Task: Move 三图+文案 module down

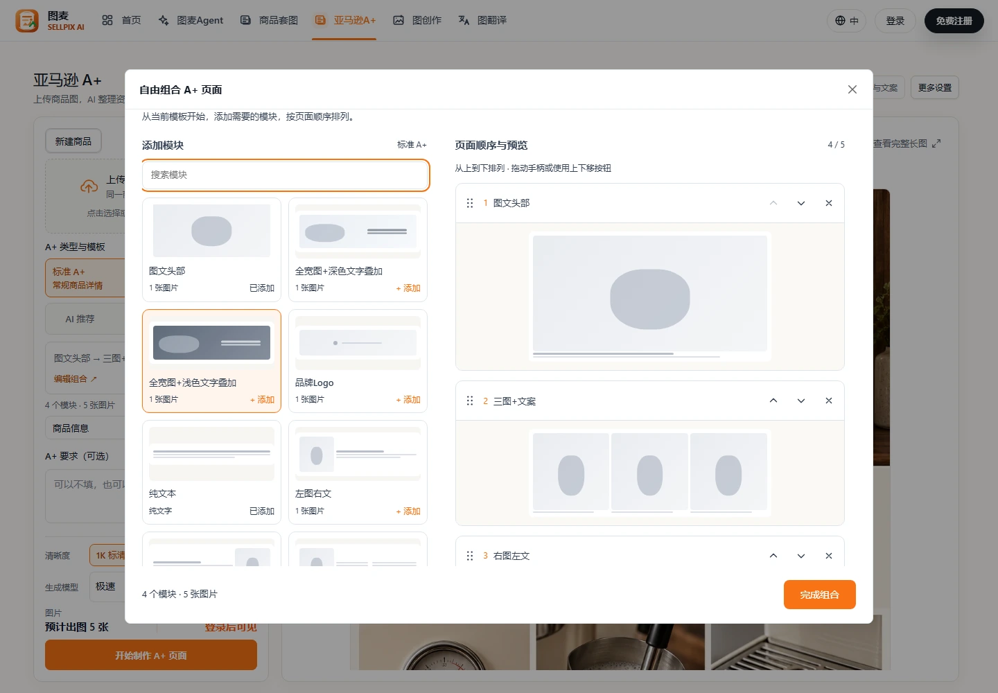Action: pos(801,401)
